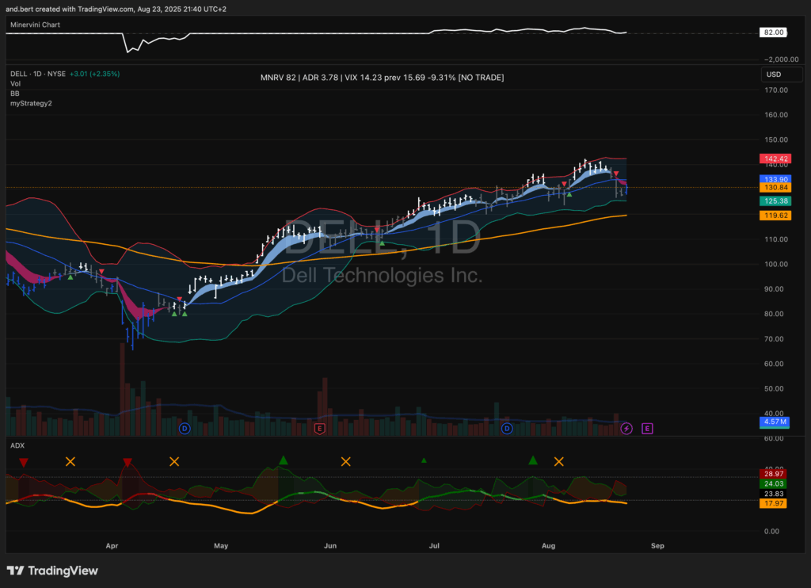Click the red 142.42 price label

pyautogui.click(x=773, y=158)
